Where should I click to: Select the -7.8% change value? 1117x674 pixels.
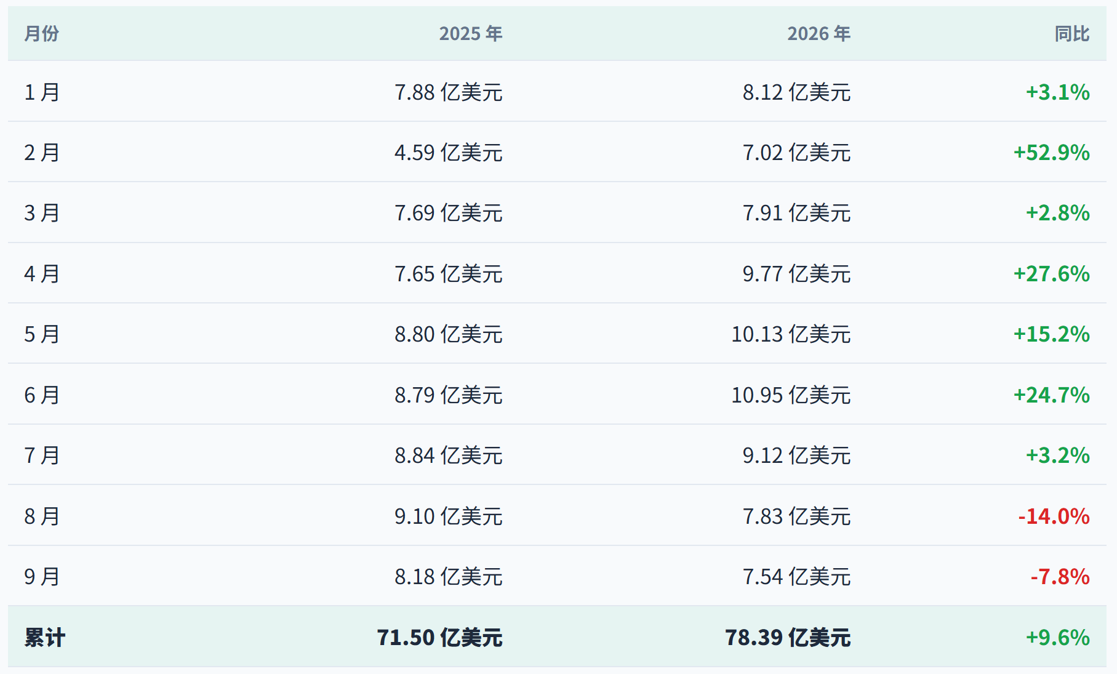pos(1060,577)
